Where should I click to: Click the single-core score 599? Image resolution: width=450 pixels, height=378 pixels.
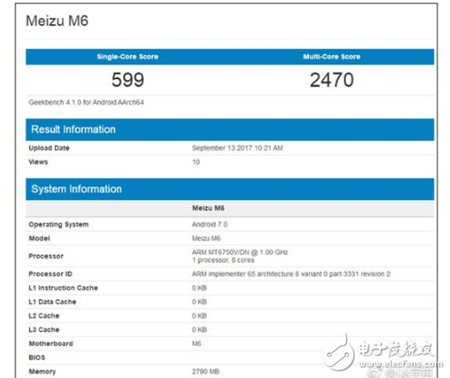[x=127, y=80]
